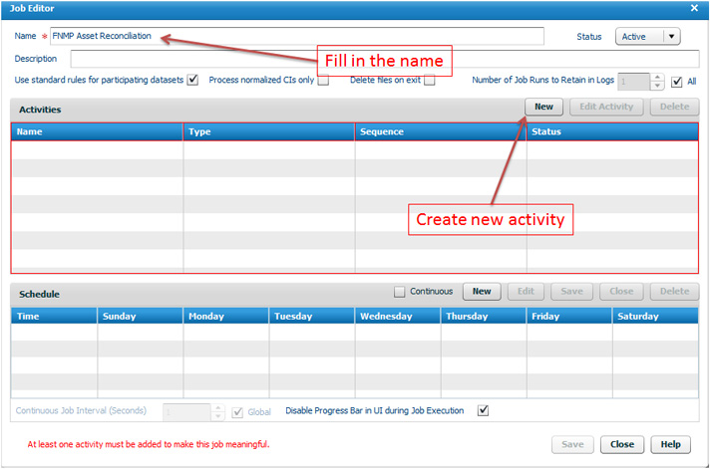Screen dimensions: 711x469
Task: Click the Time column header in Schedule
Action: point(54,316)
